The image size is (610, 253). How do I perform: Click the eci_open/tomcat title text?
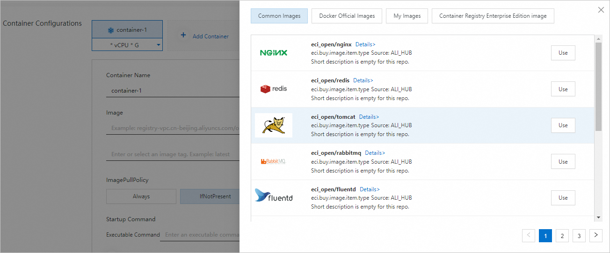click(333, 117)
